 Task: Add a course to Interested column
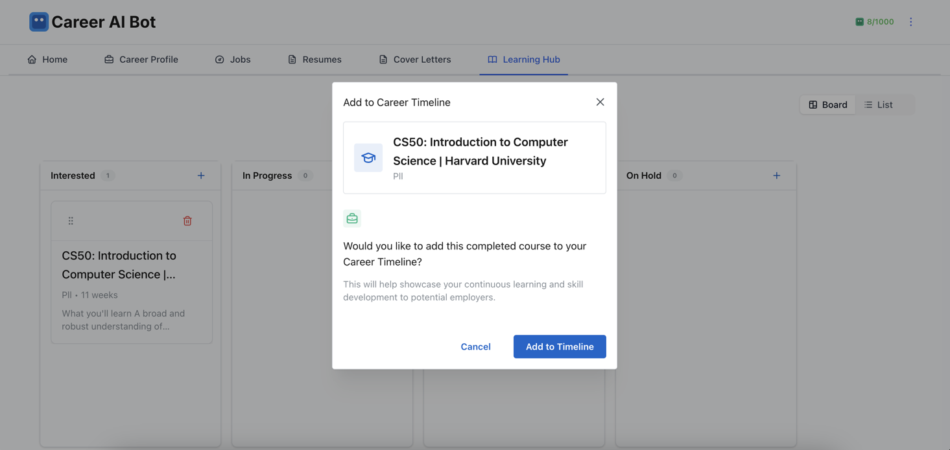pyautogui.click(x=201, y=175)
